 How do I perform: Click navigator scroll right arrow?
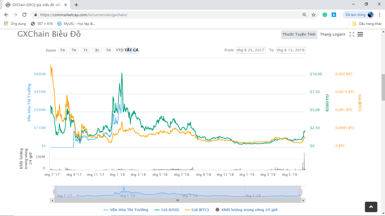(303, 200)
